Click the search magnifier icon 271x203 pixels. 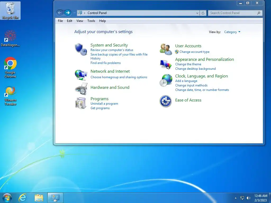click(x=259, y=13)
